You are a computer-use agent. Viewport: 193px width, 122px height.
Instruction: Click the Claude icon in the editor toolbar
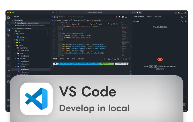116,17
